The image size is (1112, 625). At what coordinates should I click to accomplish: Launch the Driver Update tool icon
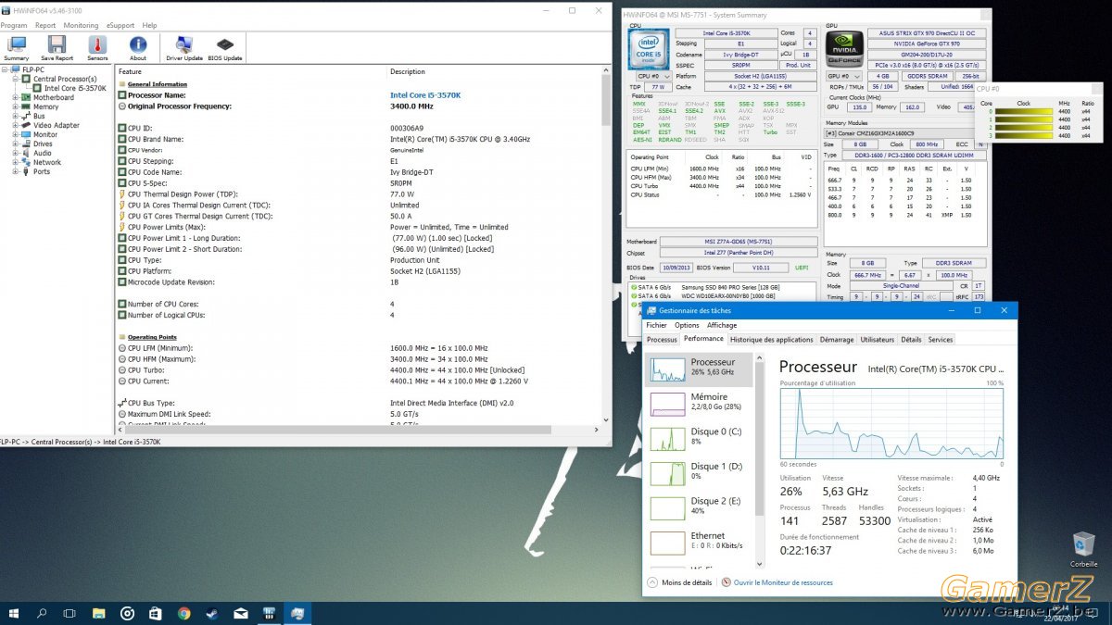183,44
